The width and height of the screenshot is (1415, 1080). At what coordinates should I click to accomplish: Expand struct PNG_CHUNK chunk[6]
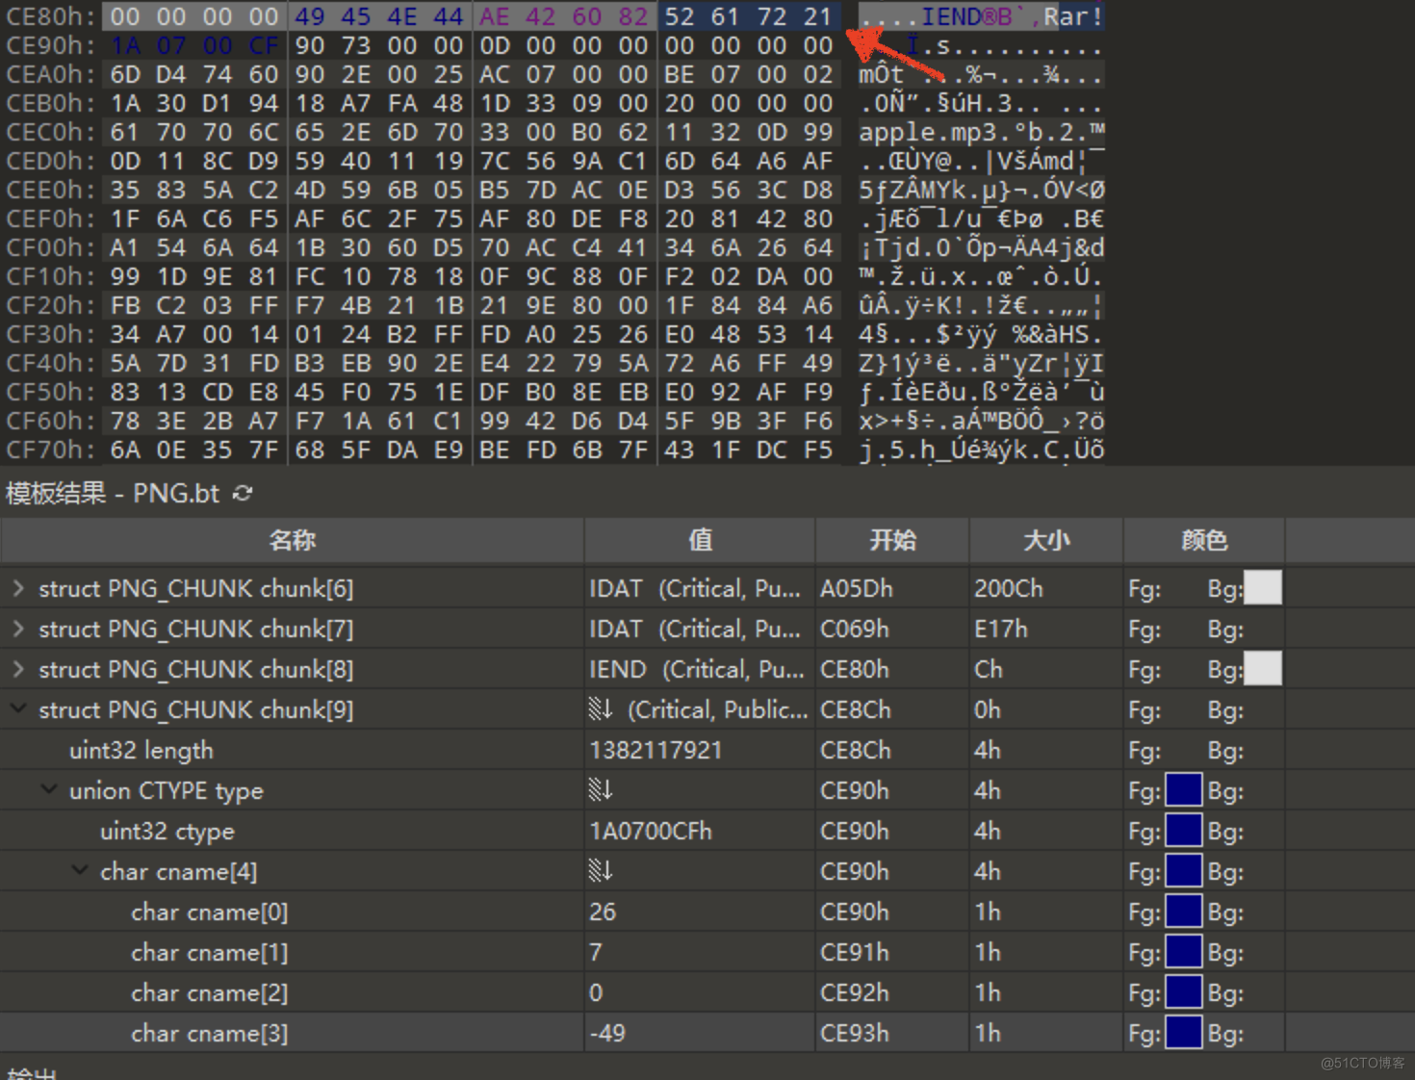coord(18,588)
